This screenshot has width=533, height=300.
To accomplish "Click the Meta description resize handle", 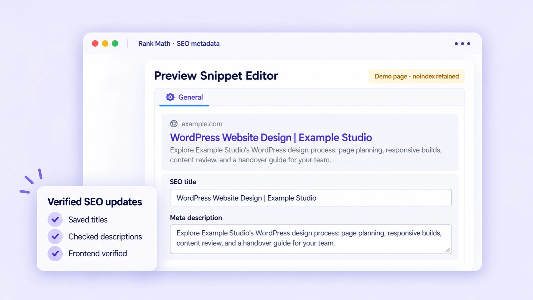I will click(x=448, y=250).
